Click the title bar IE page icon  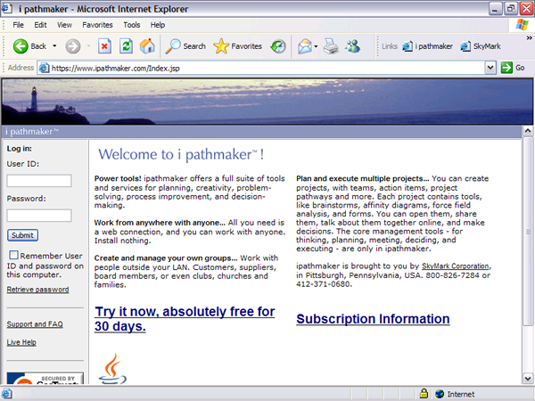pos(6,9)
